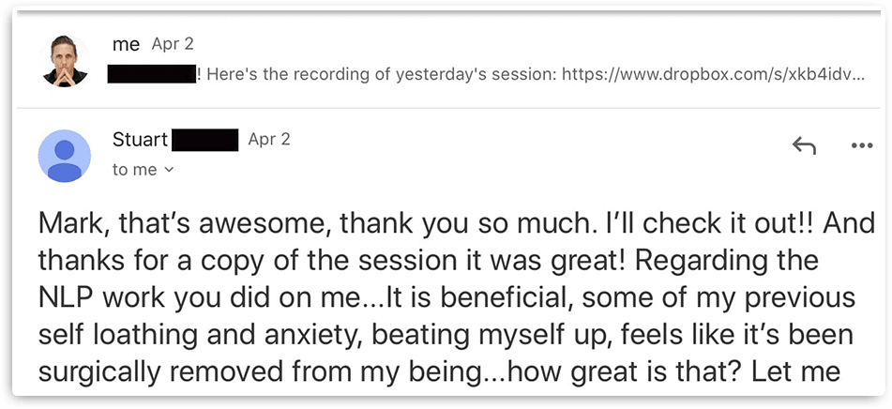This screenshot has width=892, height=409.
Task: Open the Dropbox recording link
Action: [x=713, y=74]
